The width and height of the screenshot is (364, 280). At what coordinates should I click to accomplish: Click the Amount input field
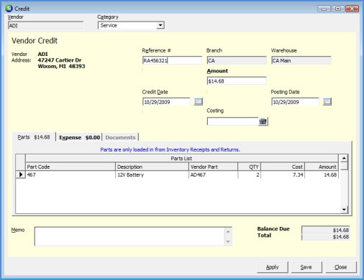pos(237,81)
